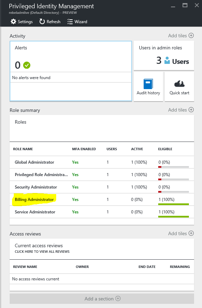Viewport: 202px width, 308px height.
Task: Click No access reviews current message
Action: point(36,279)
